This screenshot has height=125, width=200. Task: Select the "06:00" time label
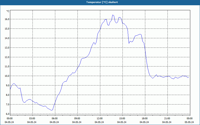[x=54, y=118]
